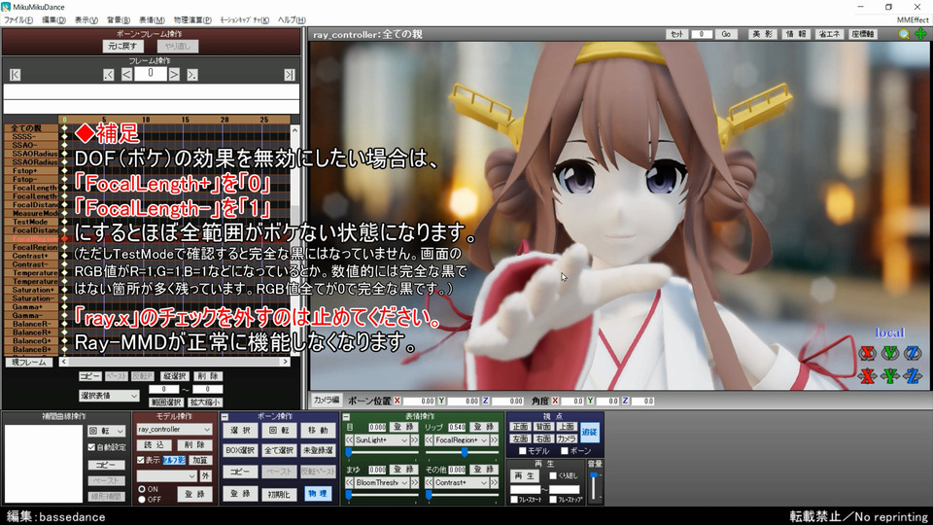Click the green move view cross icon
This screenshot has width=933, height=525.
click(x=920, y=34)
